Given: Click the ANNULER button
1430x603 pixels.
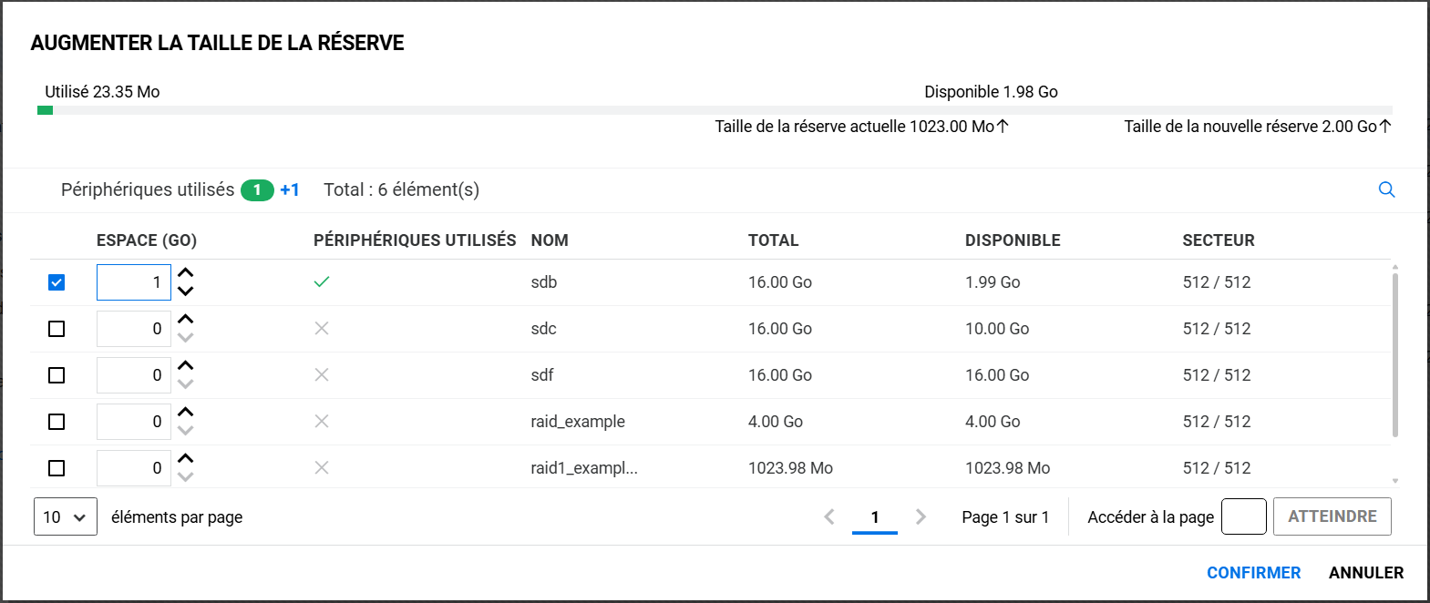Looking at the screenshot, I should point(1365,573).
